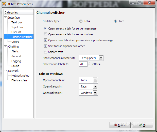Select Input box in categories
157x132 pixels.
click(x=18, y=27)
